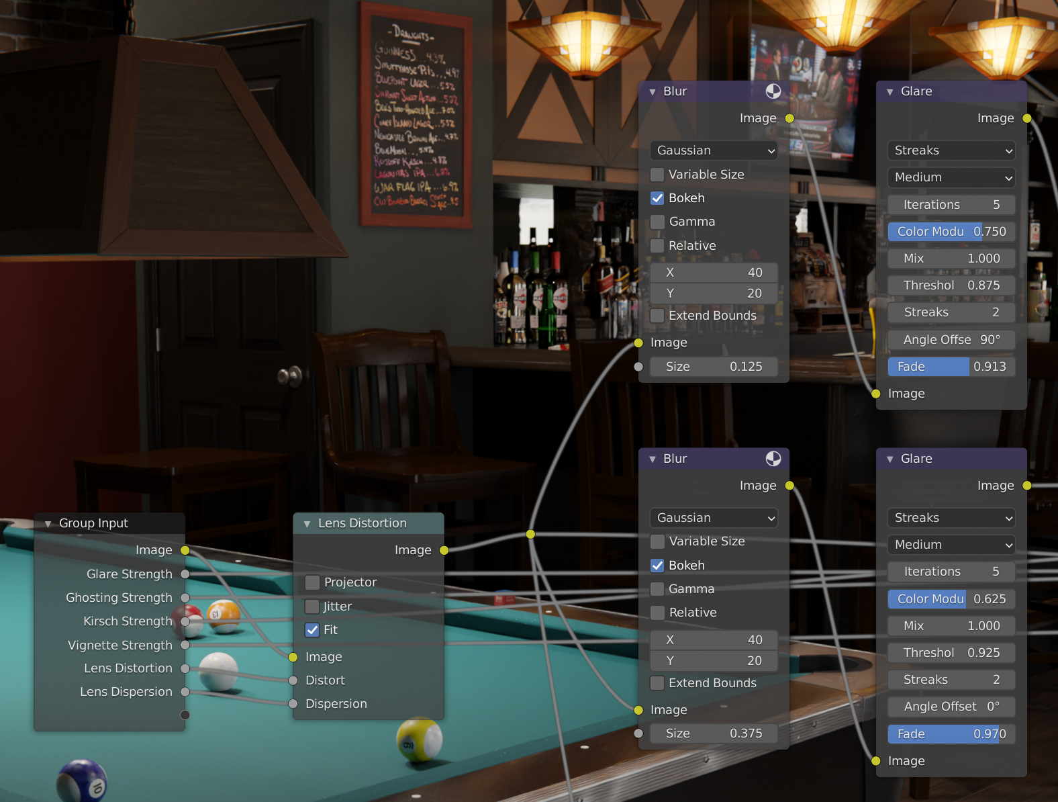Viewport: 1058px width, 802px height.
Task: Click the Distort input socket
Action: [293, 680]
